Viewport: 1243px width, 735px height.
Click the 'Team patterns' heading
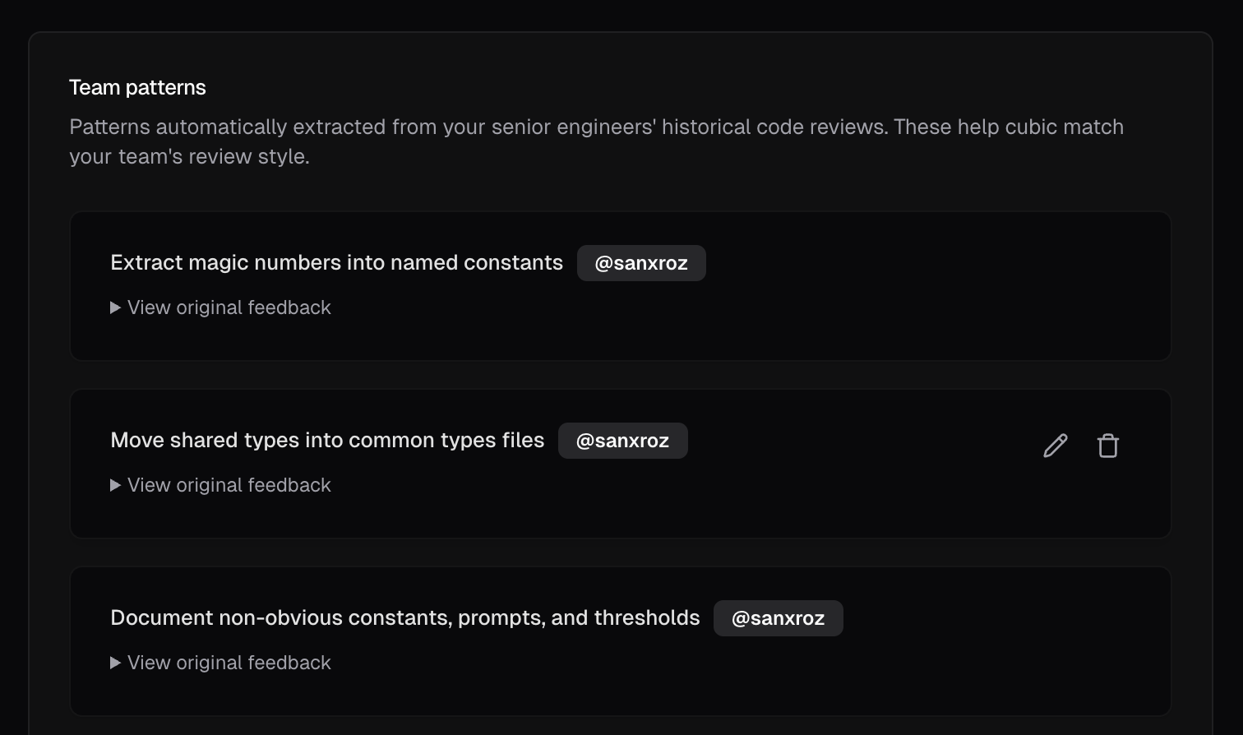(137, 86)
